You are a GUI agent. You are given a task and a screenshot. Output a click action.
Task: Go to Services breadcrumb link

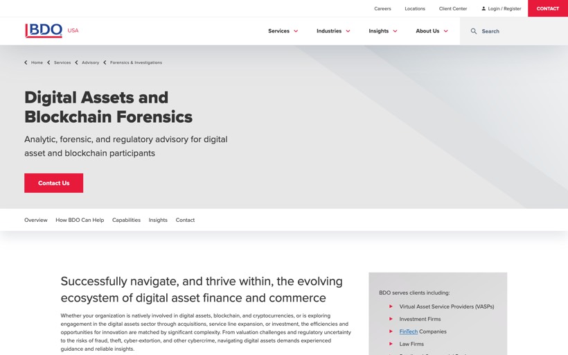coord(62,62)
